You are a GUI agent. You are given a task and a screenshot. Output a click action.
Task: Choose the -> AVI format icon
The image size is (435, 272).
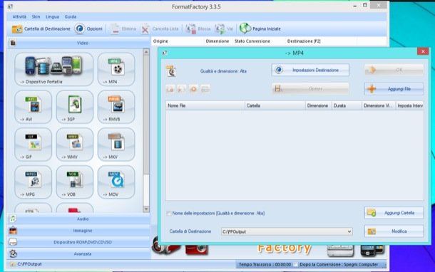33,107
